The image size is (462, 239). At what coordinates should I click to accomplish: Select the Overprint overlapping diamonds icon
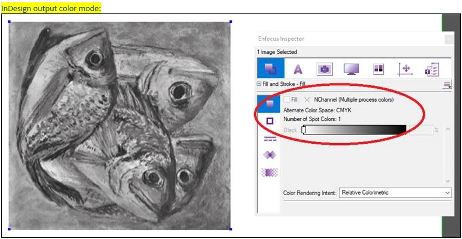click(x=269, y=155)
